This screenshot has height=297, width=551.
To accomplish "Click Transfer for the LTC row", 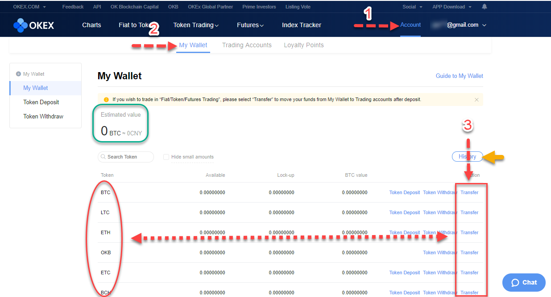I will [469, 212].
